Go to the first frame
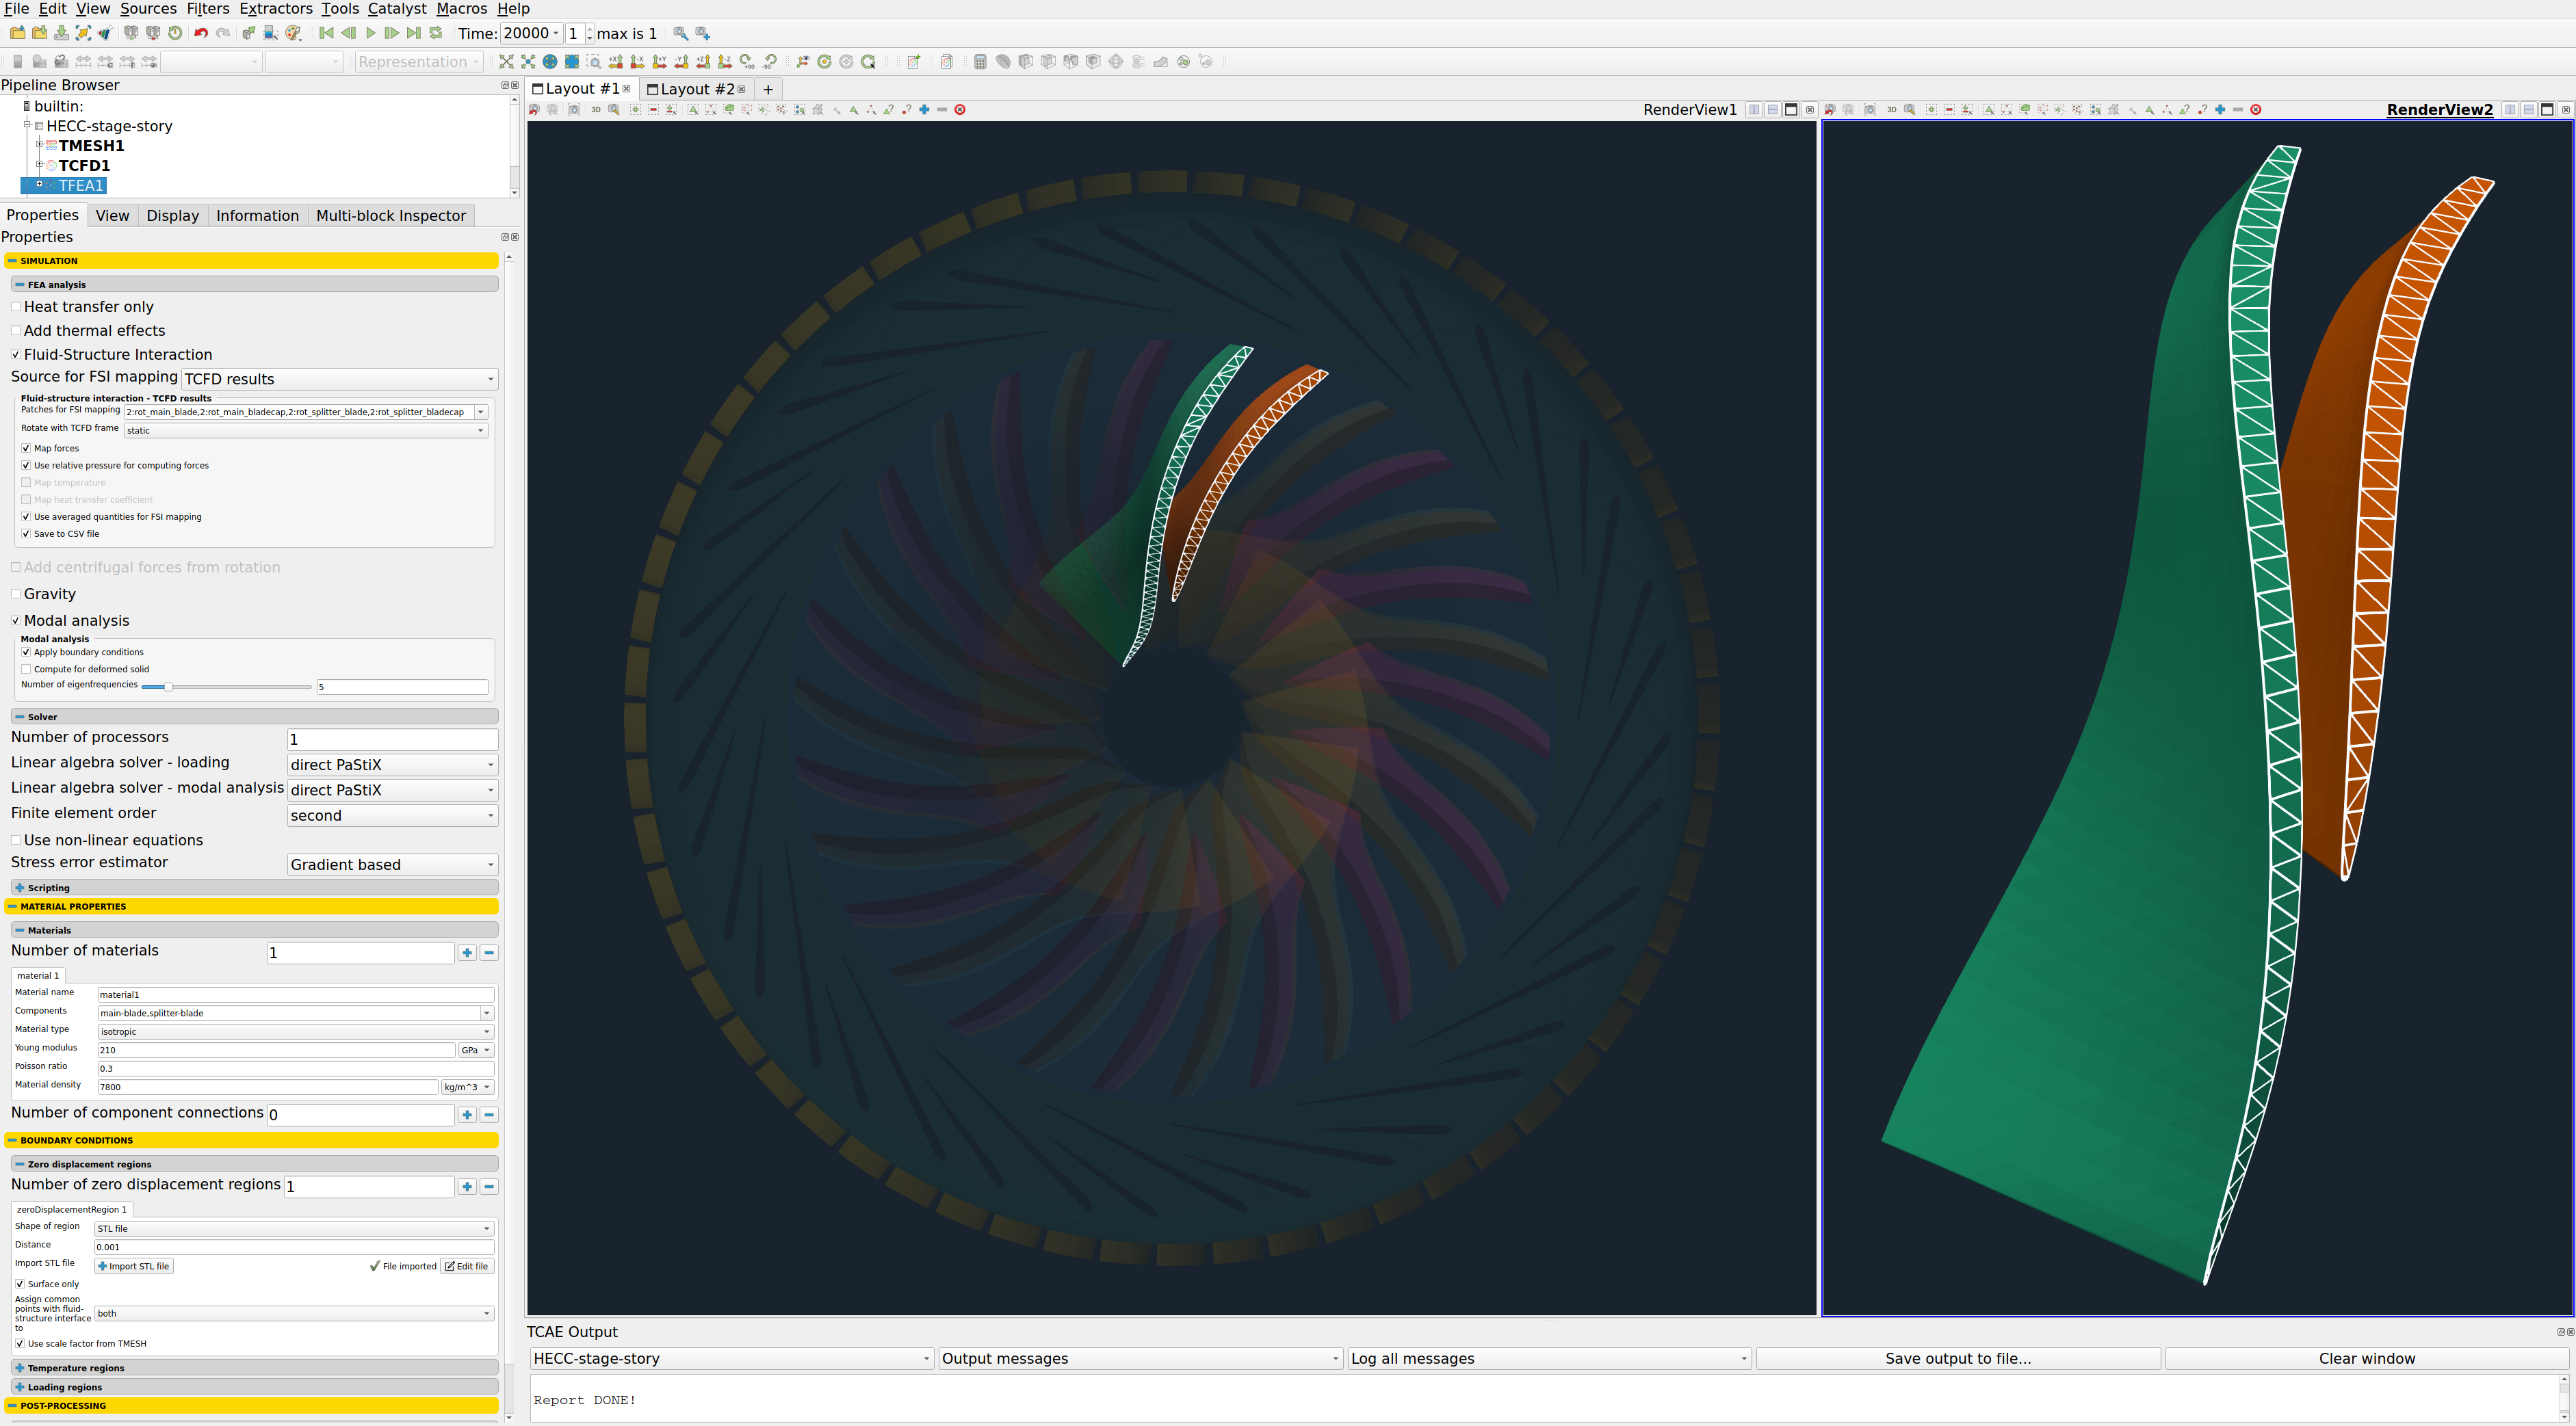 coord(326,33)
